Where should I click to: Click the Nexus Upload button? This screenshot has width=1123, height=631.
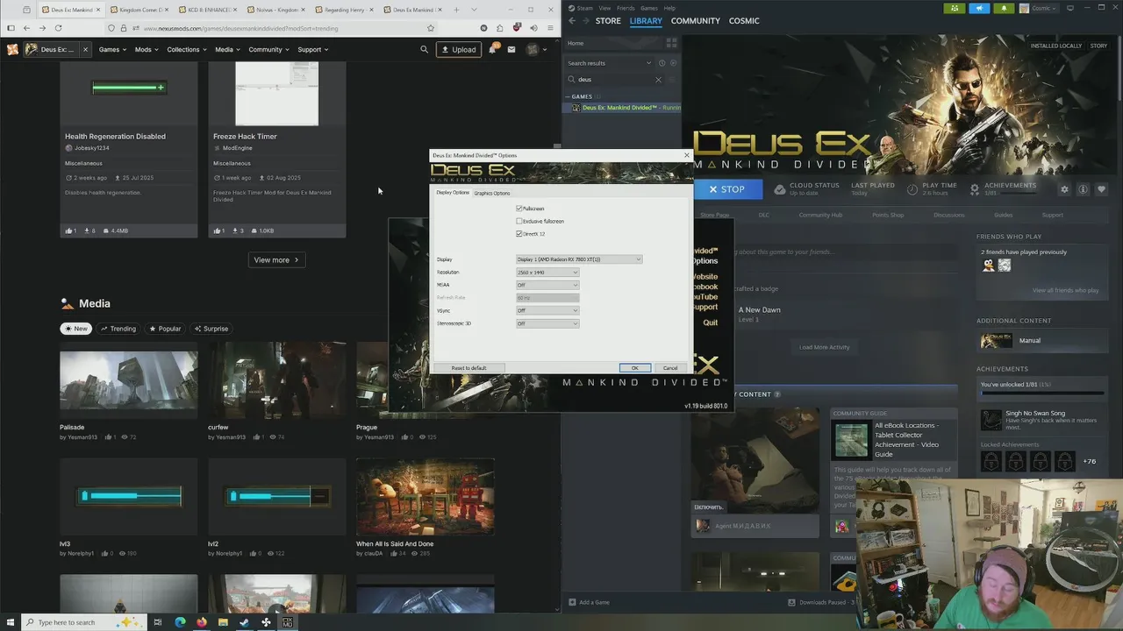459,49
